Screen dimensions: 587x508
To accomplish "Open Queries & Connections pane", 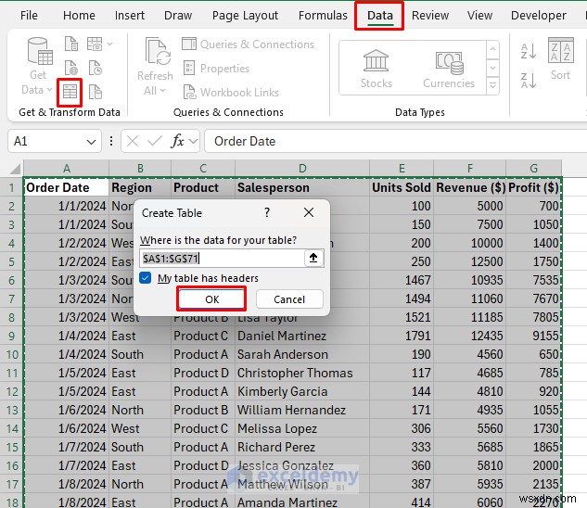I will pyautogui.click(x=248, y=44).
